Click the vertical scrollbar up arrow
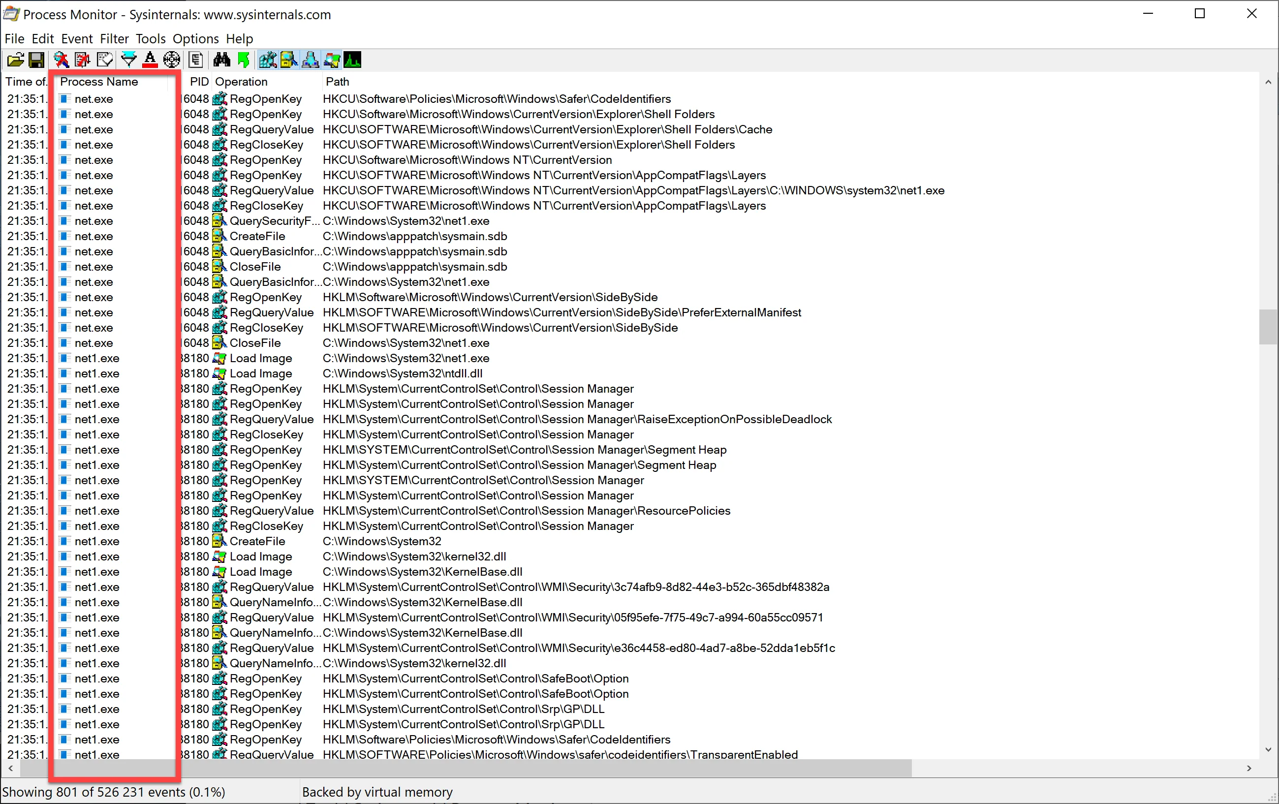The width and height of the screenshot is (1279, 804). tap(1268, 82)
